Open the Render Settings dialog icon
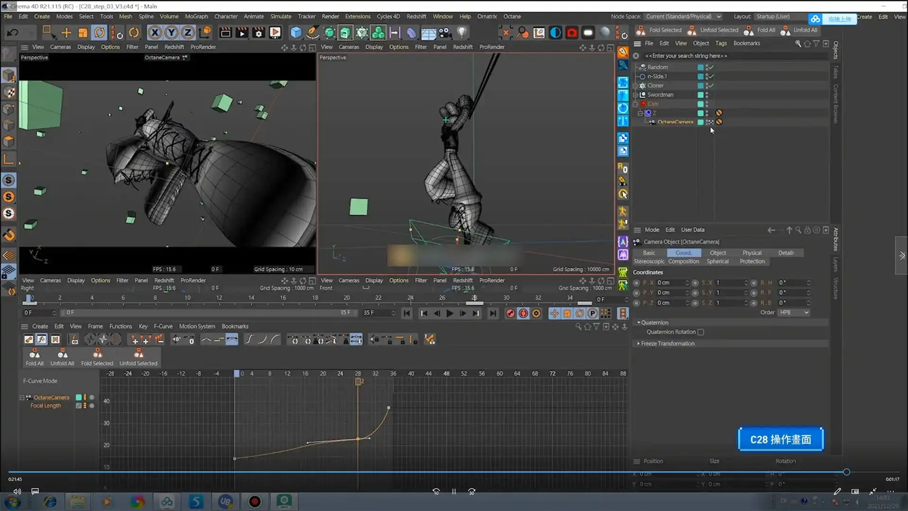Screen dimensions: 908x511 [x=259, y=33]
